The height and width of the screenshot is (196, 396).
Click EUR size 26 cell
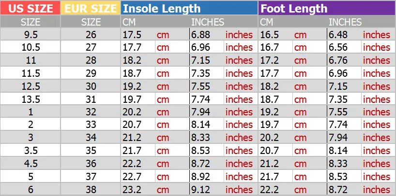coord(91,35)
